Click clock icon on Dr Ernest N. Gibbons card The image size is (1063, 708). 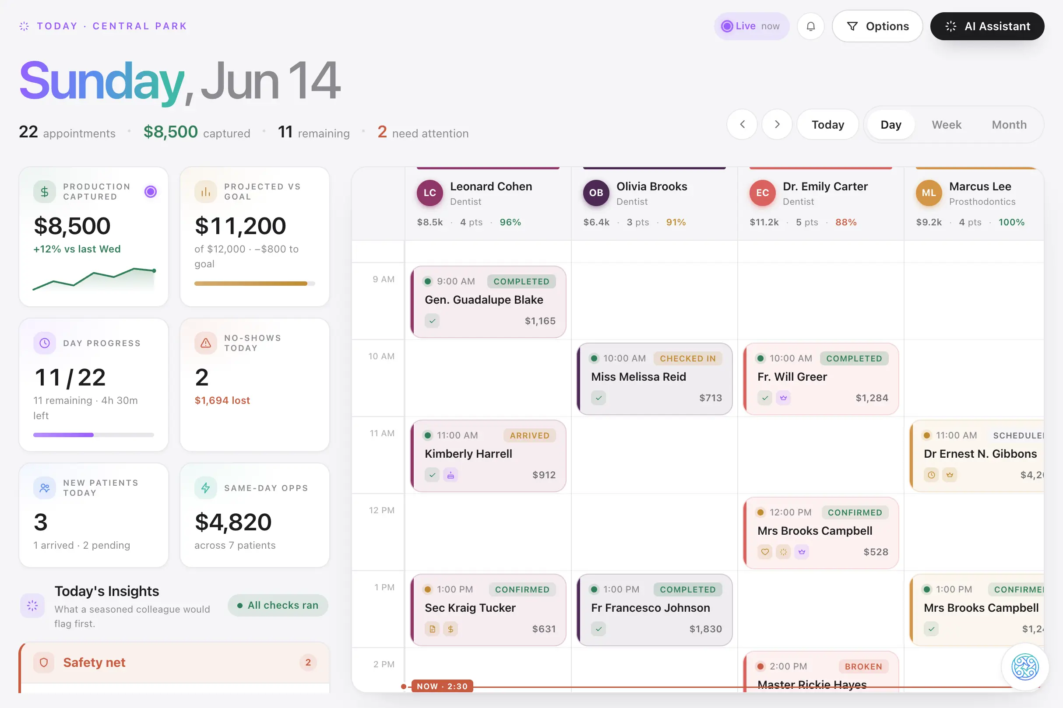tap(931, 475)
